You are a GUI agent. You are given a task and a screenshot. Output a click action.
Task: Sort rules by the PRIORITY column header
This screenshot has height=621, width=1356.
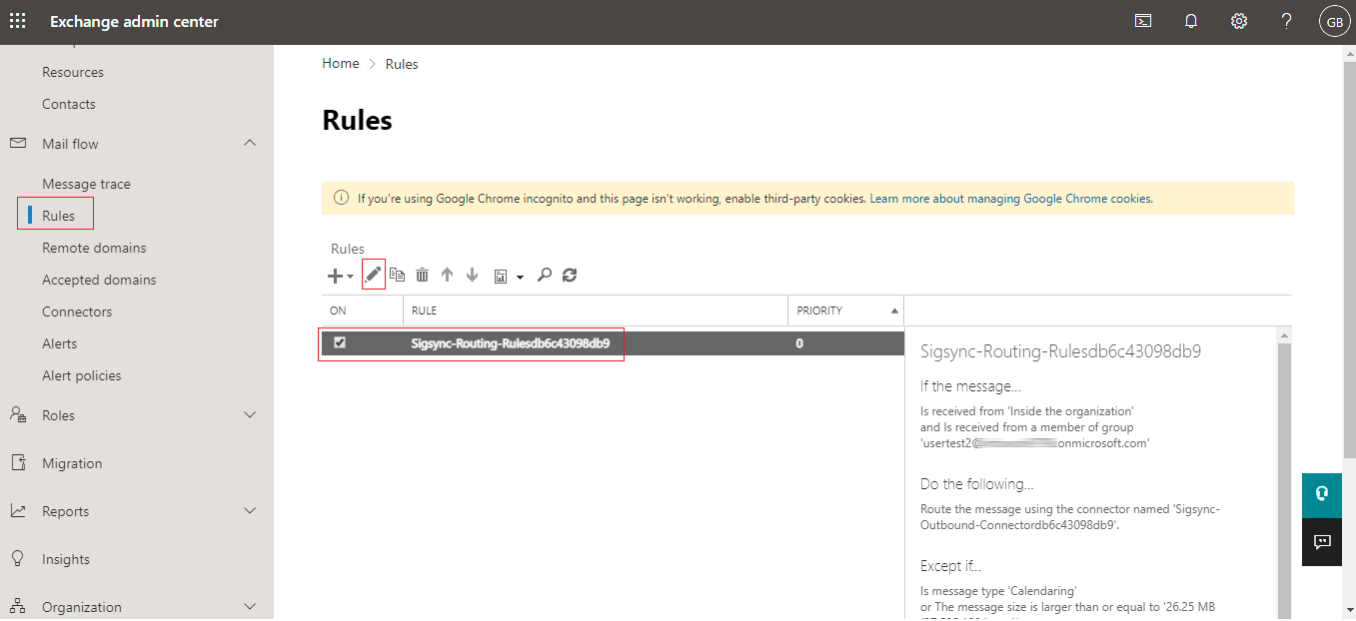pyautogui.click(x=819, y=310)
